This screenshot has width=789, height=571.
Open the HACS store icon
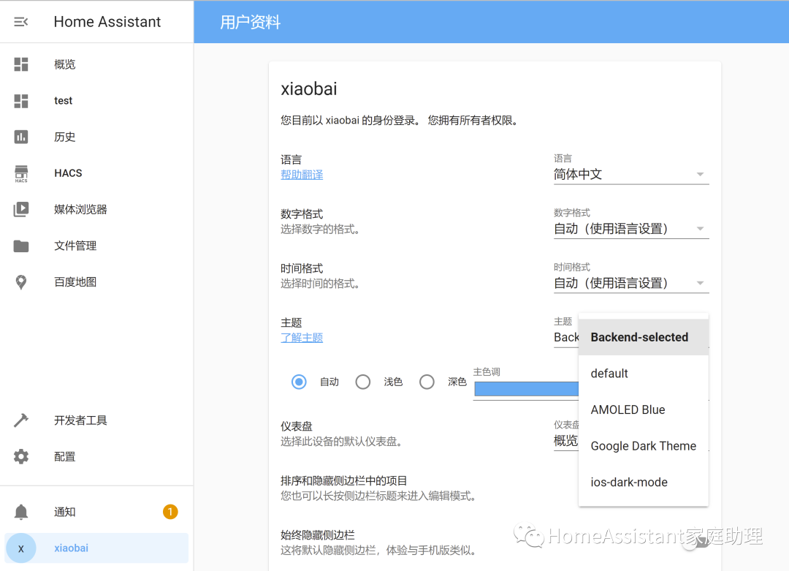click(21, 173)
